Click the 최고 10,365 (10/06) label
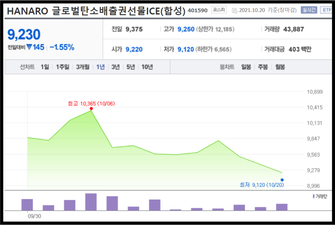 click(92, 104)
